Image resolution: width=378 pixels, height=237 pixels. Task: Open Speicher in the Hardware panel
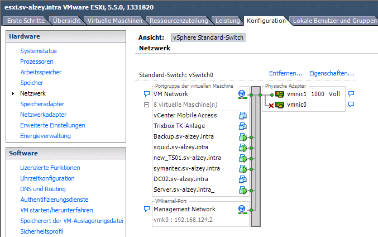[32, 83]
